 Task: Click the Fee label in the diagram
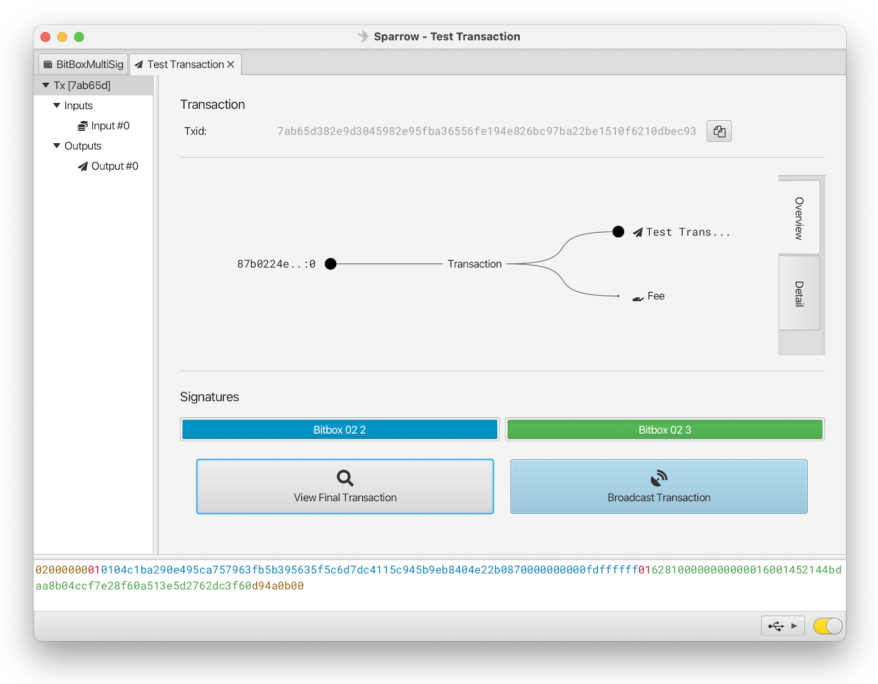tap(656, 296)
